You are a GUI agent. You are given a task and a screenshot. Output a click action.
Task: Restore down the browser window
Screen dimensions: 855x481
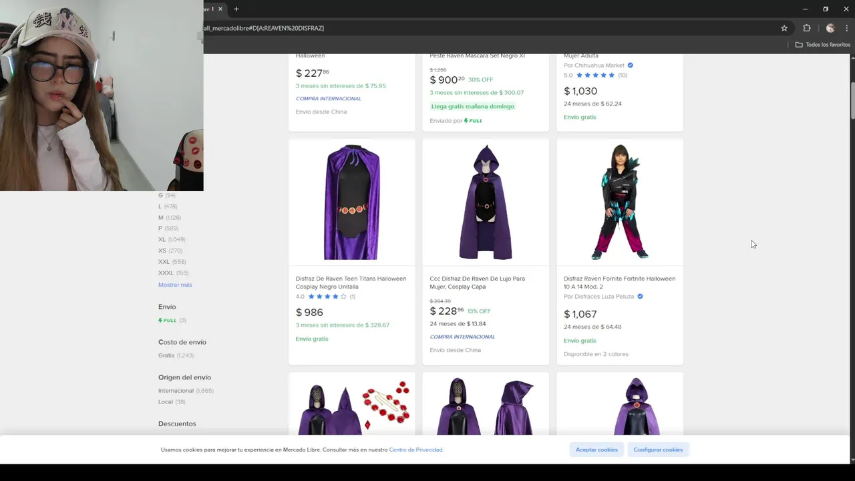826,9
